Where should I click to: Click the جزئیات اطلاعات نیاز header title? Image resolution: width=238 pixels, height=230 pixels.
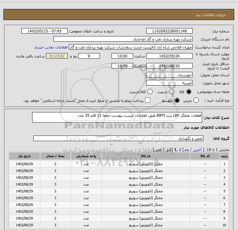tap(211, 15)
